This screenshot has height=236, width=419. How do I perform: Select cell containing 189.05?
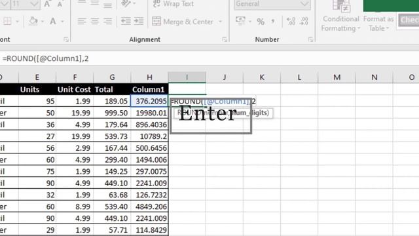pos(112,101)
